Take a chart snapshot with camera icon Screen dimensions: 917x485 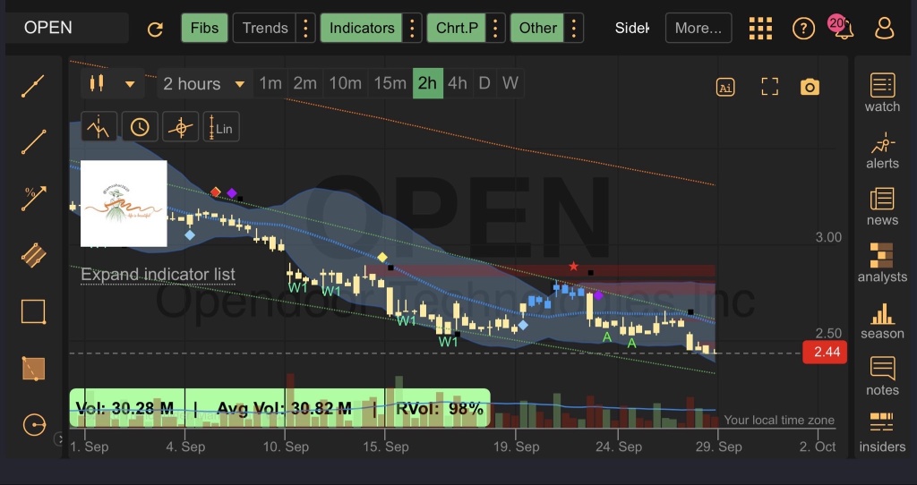810,87
